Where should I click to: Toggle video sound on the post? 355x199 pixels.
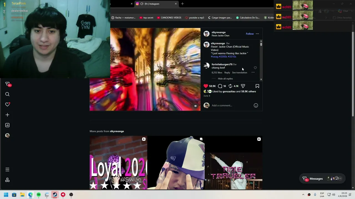(196, 106)
